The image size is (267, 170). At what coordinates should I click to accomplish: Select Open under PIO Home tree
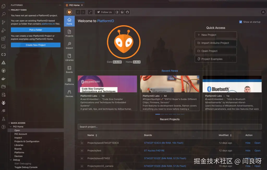[17, 130]
